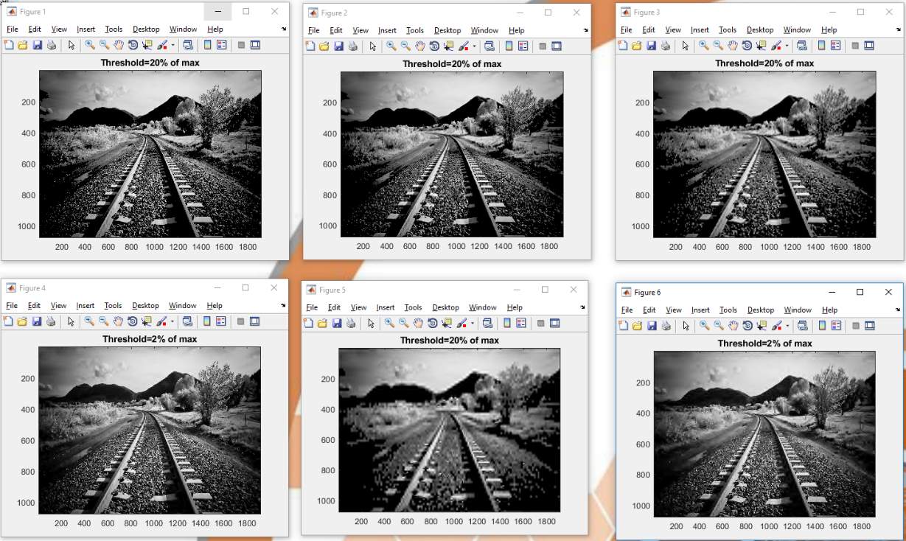Print Figure 3 from its toolbar
The width and height of the screenshot is (906, 541).
coord(665,45)
